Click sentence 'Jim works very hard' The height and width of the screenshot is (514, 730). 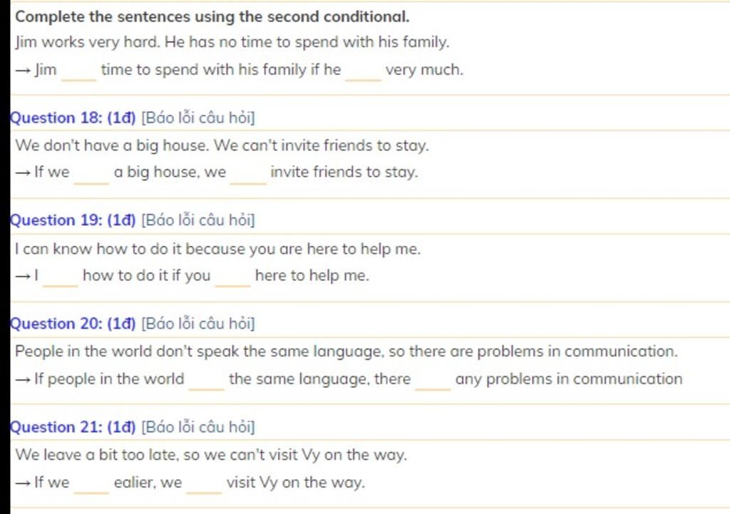point(232,42)
